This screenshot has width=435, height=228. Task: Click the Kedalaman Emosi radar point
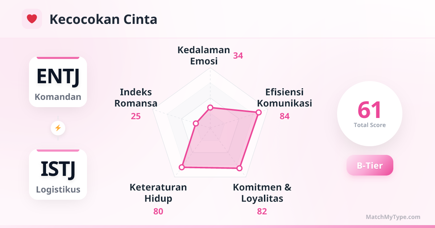click(210, 107)
